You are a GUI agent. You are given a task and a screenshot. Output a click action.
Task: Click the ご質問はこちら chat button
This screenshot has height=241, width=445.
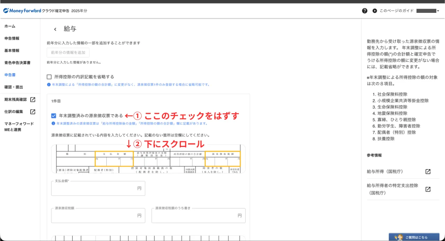point(414,237)
